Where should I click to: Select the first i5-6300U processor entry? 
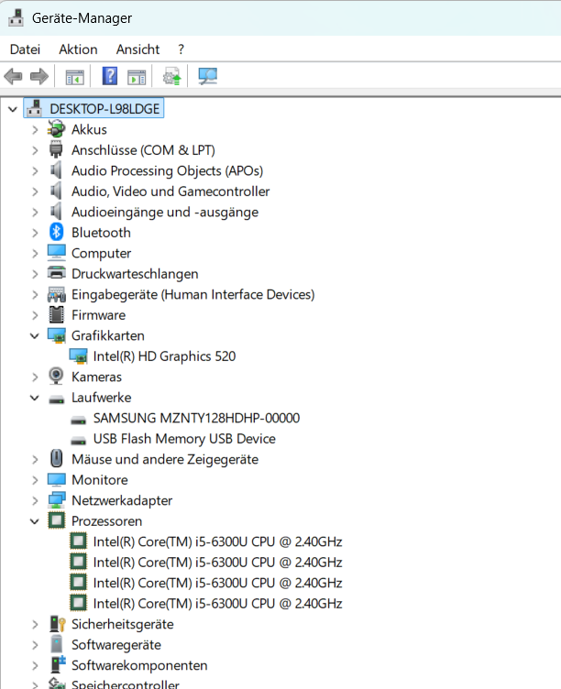pyautogui.click(x=217, y=541)
